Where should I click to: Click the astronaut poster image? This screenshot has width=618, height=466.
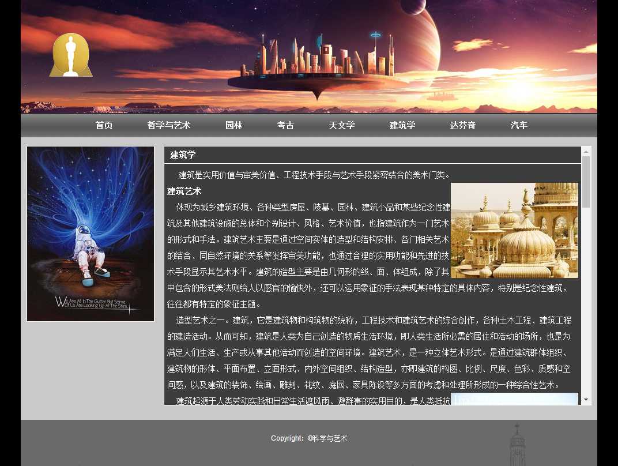pyautogui.click(x=91, y=234)
